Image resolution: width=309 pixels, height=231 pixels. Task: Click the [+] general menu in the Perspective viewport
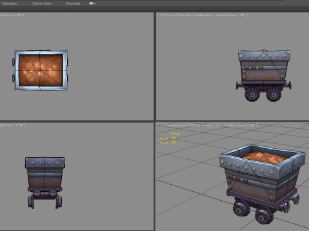[161, 125]
